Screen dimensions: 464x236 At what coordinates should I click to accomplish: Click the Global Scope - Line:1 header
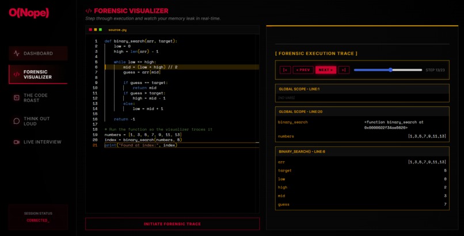pyautogui.click(x=362, y=89)
